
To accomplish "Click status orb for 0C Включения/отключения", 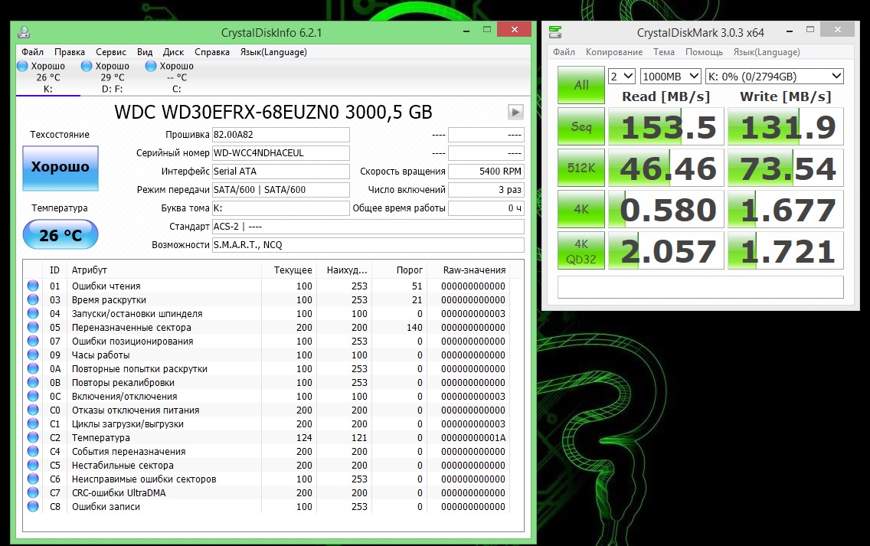I will pyautogui.click(x=33, y=396).
